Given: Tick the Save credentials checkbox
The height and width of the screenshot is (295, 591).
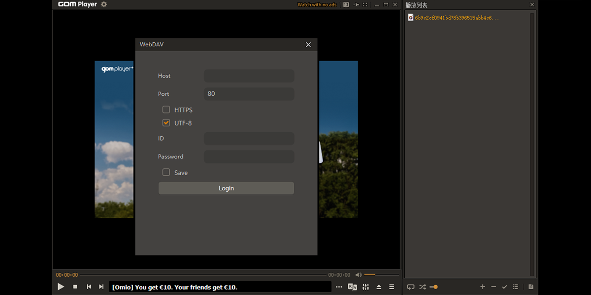Looking at the screenshot, I should pyautogui.click(x=166, y=173).
